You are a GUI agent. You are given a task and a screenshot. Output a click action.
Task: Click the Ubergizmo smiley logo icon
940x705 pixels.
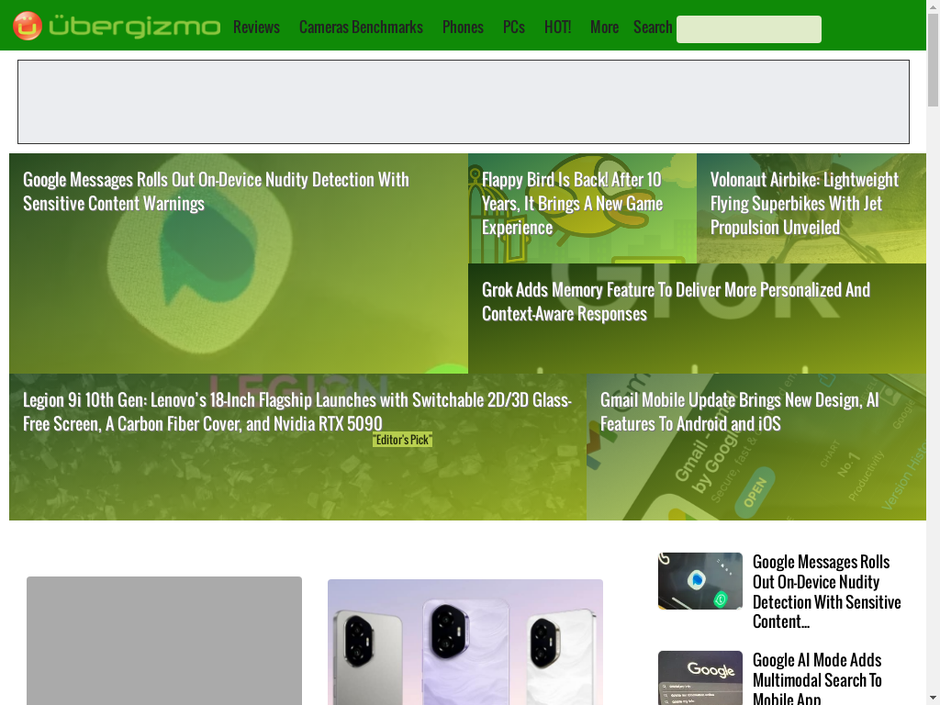pos(27,26)
